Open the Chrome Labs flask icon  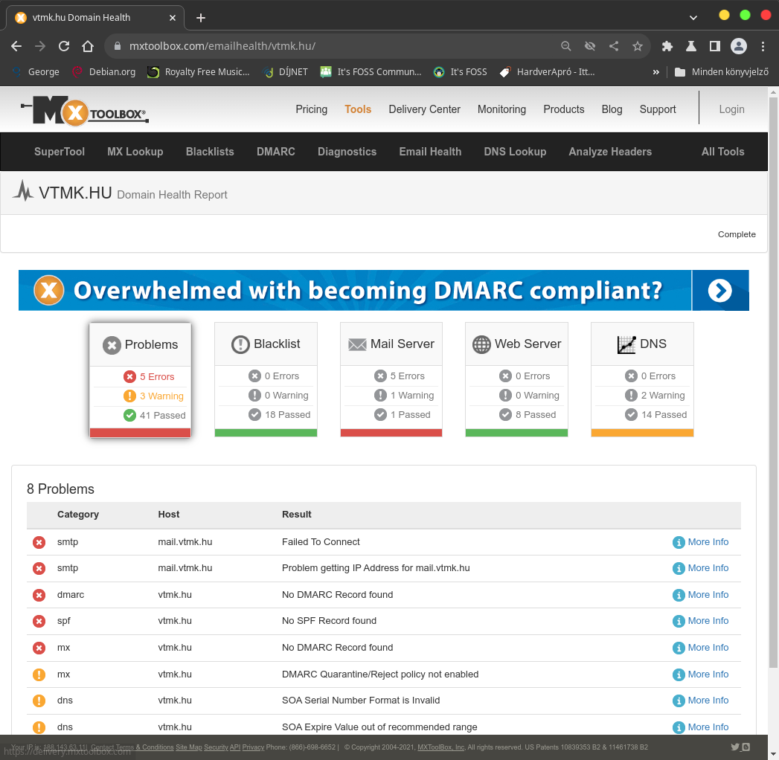click(x=691, y=46)
